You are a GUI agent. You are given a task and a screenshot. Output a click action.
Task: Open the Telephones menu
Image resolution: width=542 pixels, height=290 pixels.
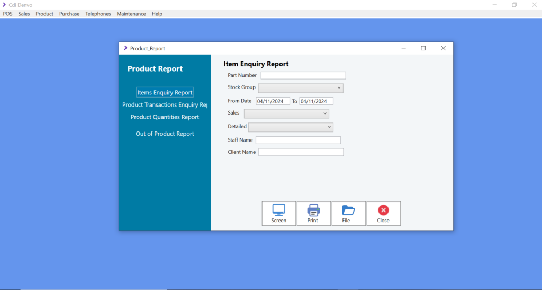click(98, 14)
